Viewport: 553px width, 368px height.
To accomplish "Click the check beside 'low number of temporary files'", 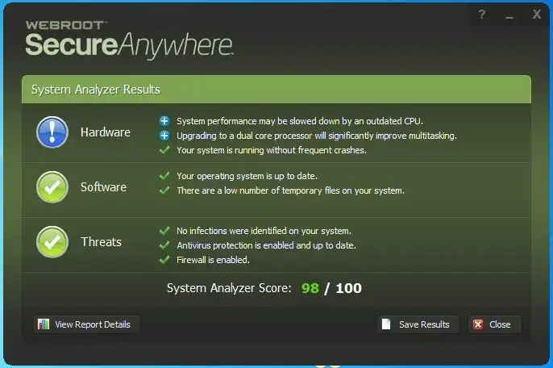I will [x=164, y=190].
